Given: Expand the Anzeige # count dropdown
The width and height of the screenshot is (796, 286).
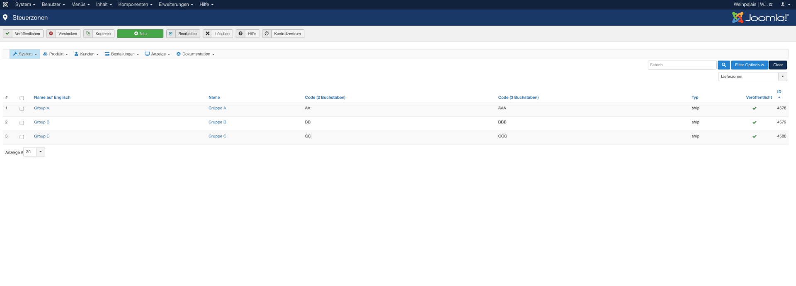Looking at the screenshot, I should click(x=40, y=152).
